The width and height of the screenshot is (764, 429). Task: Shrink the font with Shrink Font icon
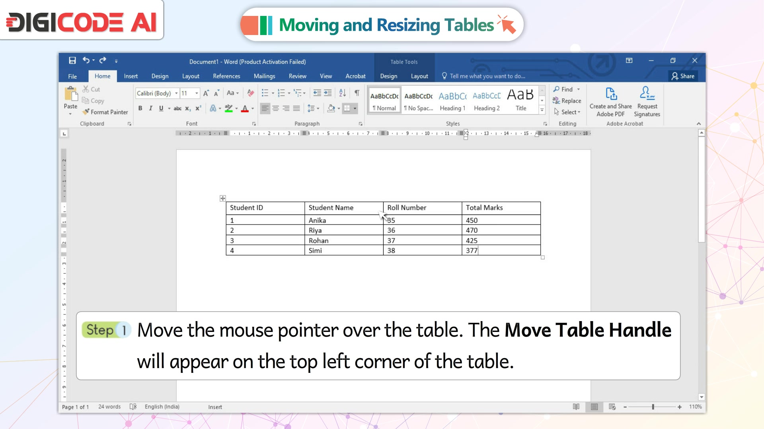click(x=216, y=93)
